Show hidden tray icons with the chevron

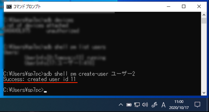pyautogui.click(x=121, y=105)
